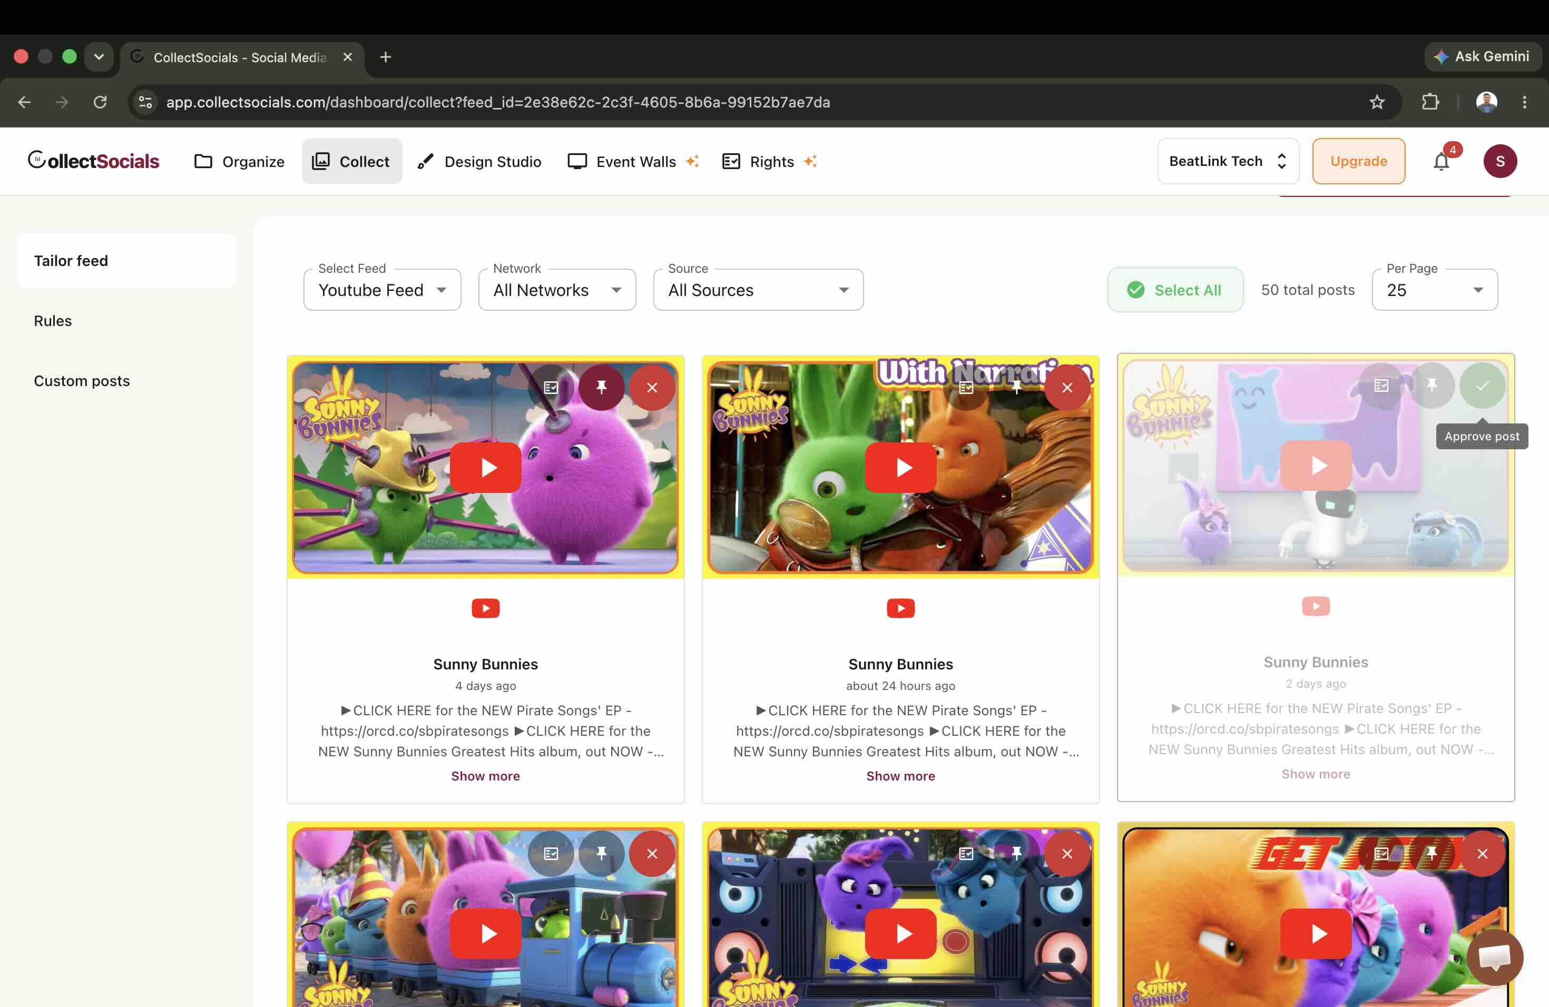The height and width of the screenshot is (1007, 1549).
Task: Reject the about 24 hours ago post
Action: point(1067,388)
